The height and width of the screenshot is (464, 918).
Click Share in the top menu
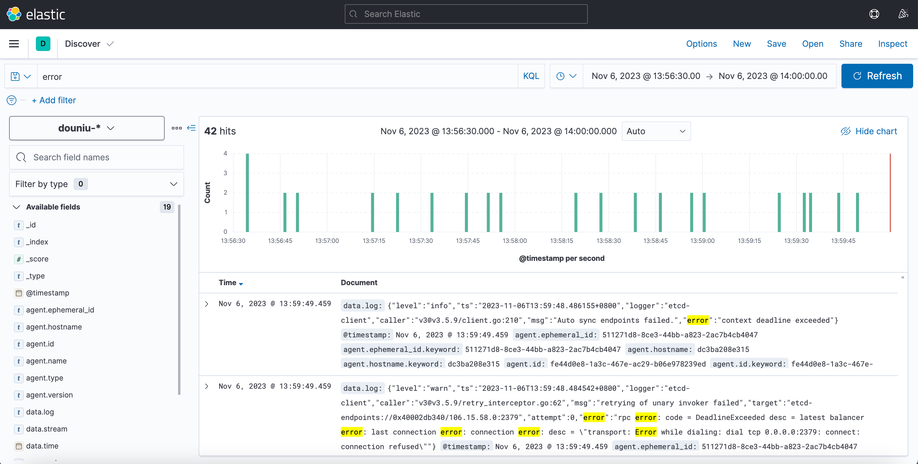click(851, 44)
